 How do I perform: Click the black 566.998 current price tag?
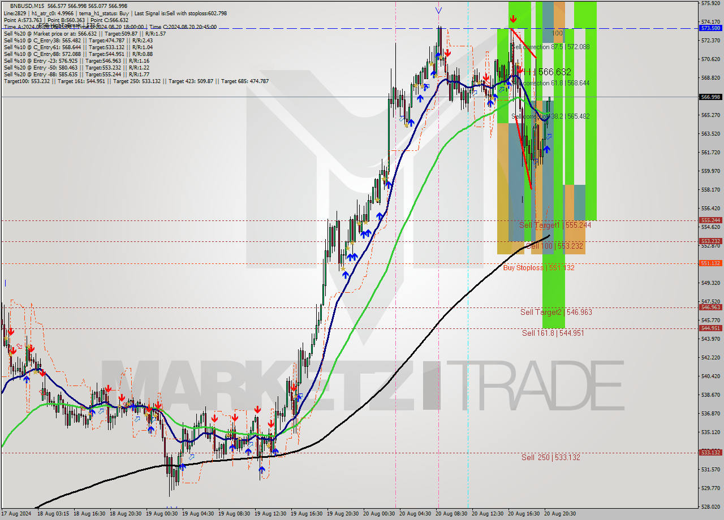[x=710, y=97]
